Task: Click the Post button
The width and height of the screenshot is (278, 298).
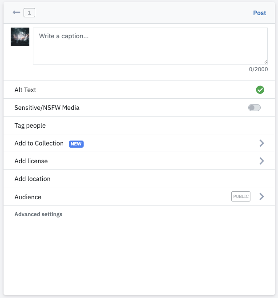Action: point(260,13)
